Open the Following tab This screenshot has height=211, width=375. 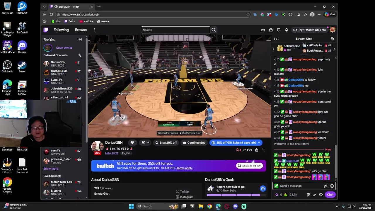(x=61, y=30)
